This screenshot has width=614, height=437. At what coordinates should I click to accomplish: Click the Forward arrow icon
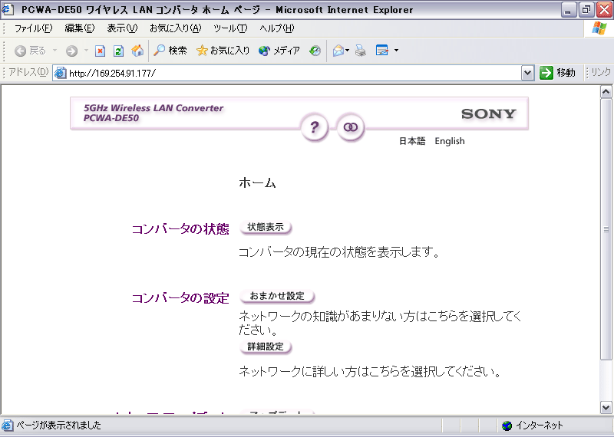71,51
